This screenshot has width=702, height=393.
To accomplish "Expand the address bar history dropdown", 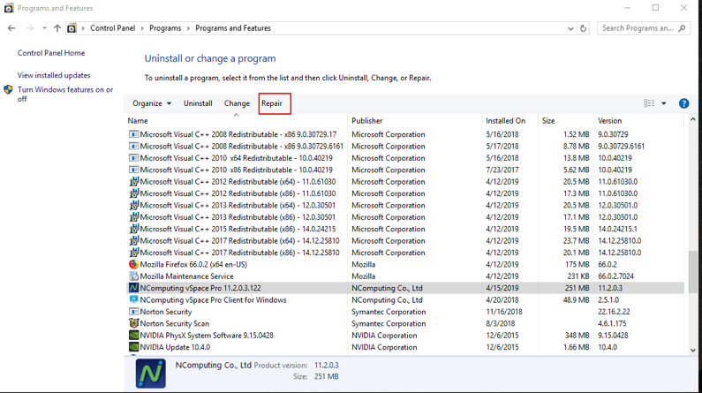I will click(x=570, y=28).
